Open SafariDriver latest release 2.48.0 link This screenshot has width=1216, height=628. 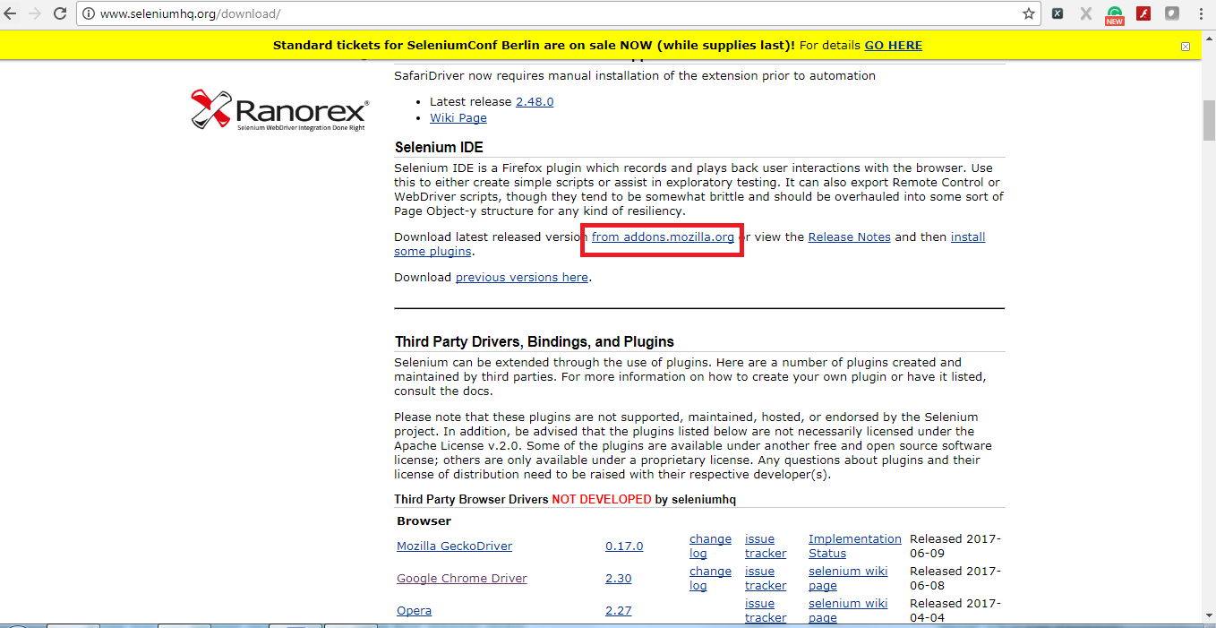535,102
